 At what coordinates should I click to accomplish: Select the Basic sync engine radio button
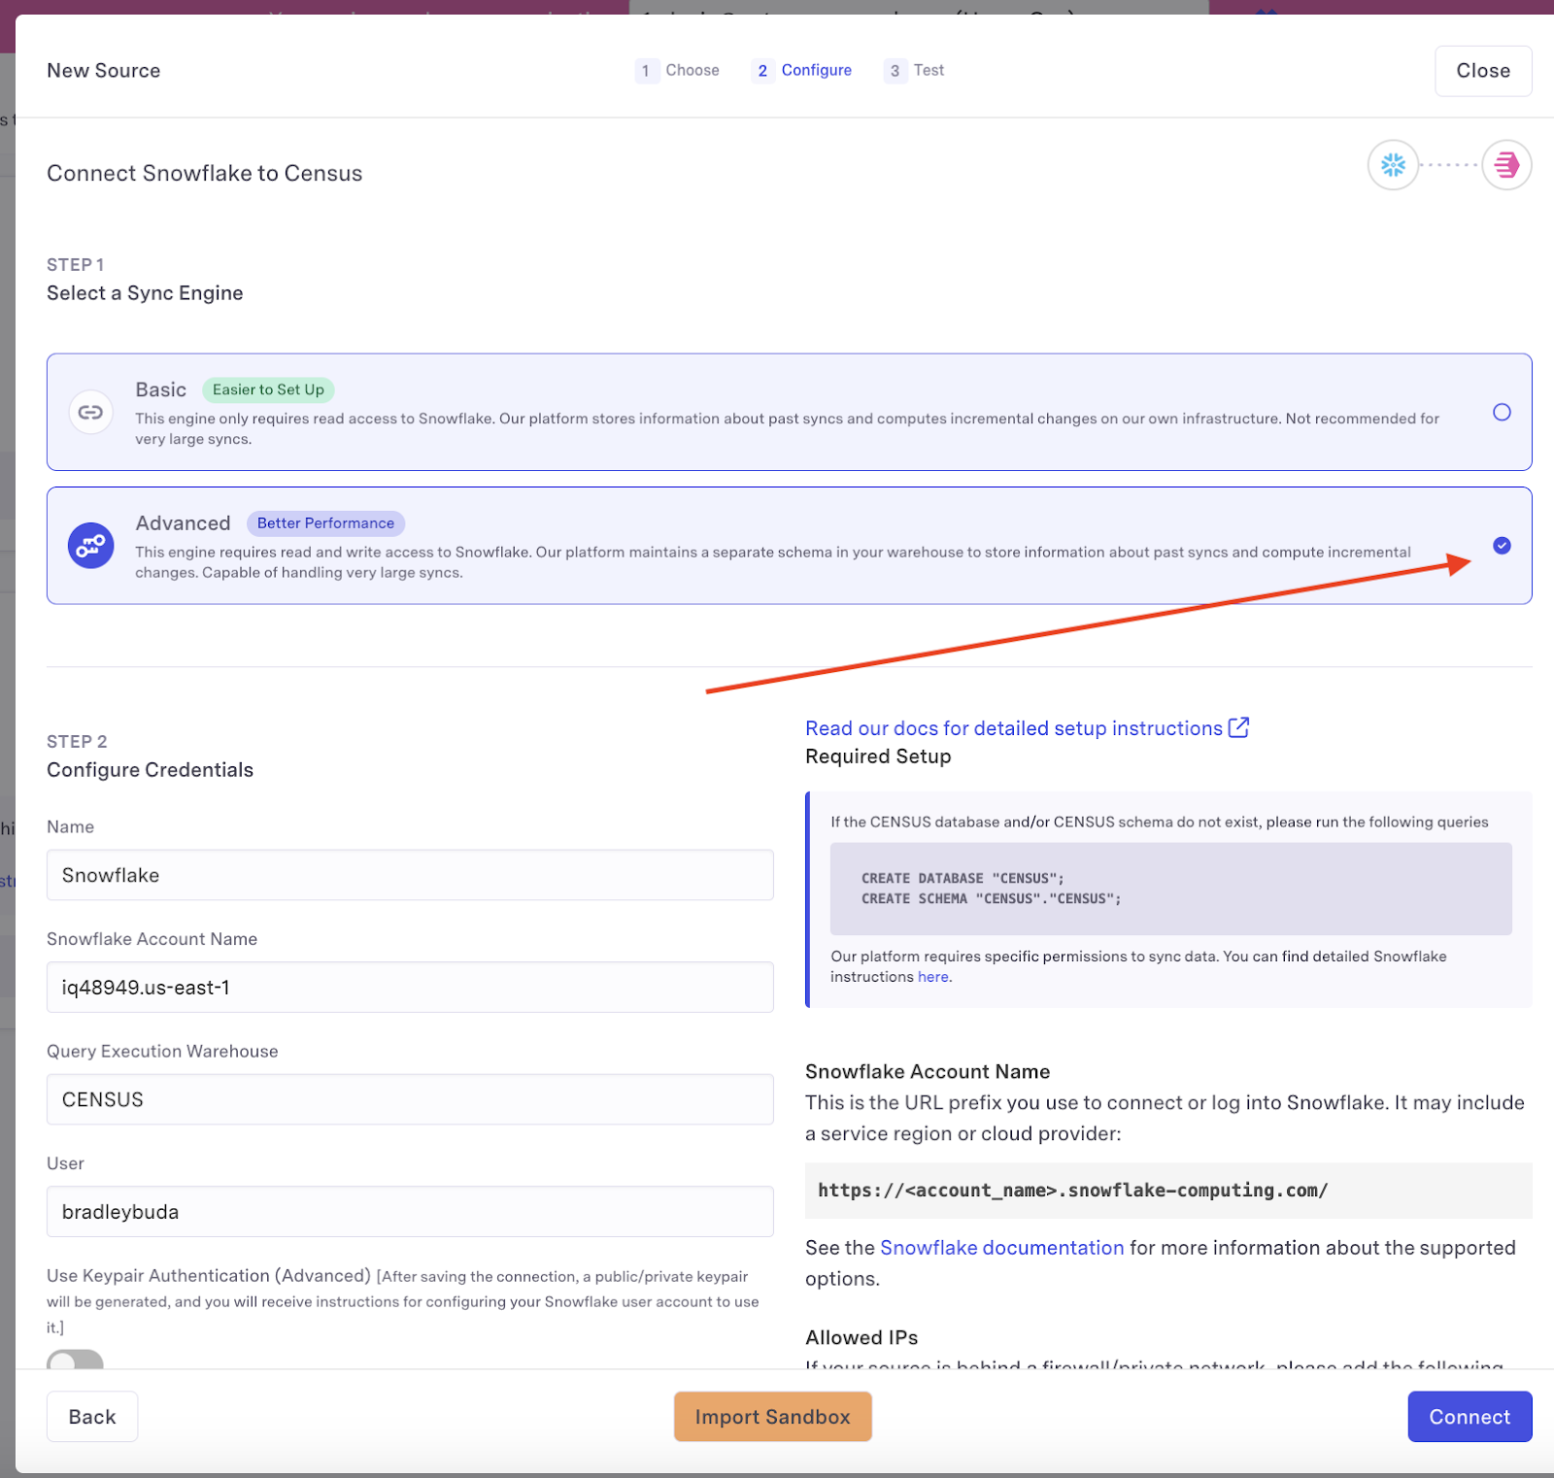click(x=1502, y=413)
